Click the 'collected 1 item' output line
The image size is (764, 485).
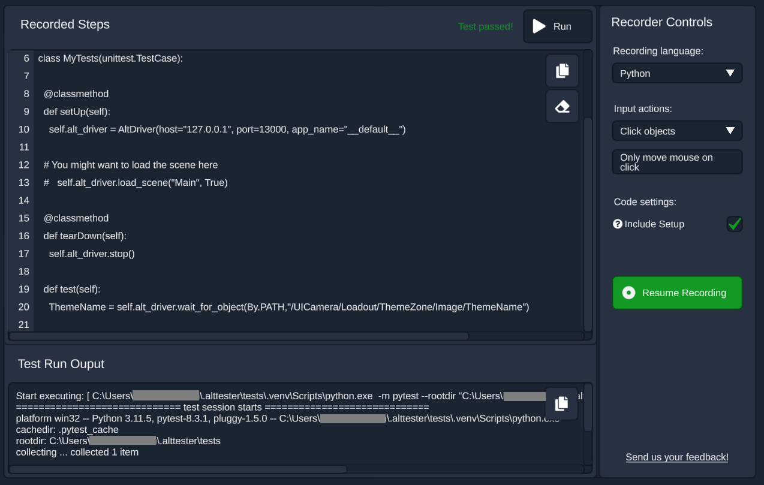coord(77,452)
